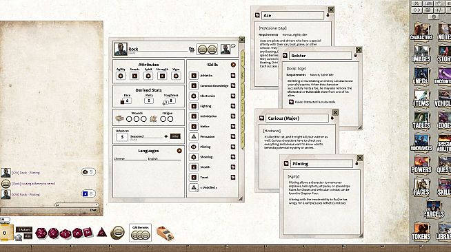This screenshot has height=252, width=451.
Task: Click the Agility attribute die
Action: [121, 76]
